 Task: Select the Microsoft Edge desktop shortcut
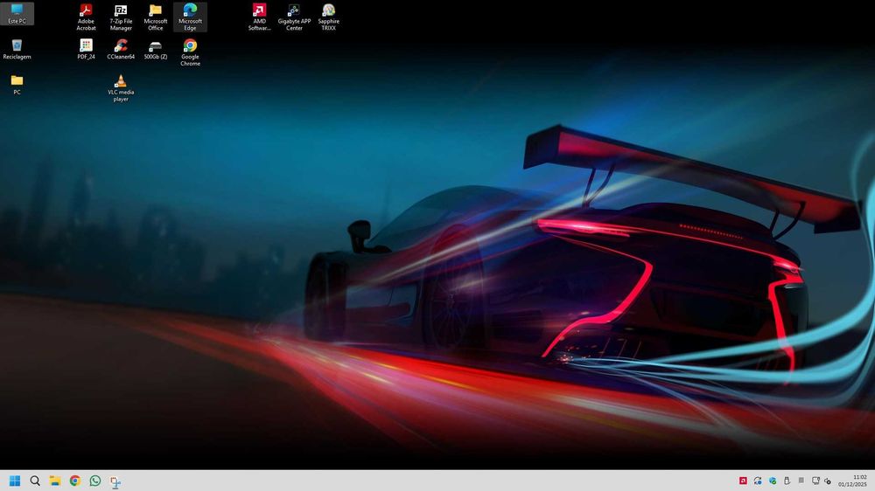coord(190,17)
